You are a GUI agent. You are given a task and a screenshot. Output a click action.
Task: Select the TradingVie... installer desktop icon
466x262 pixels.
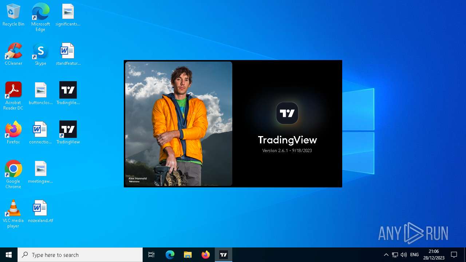tap(68, 94)
